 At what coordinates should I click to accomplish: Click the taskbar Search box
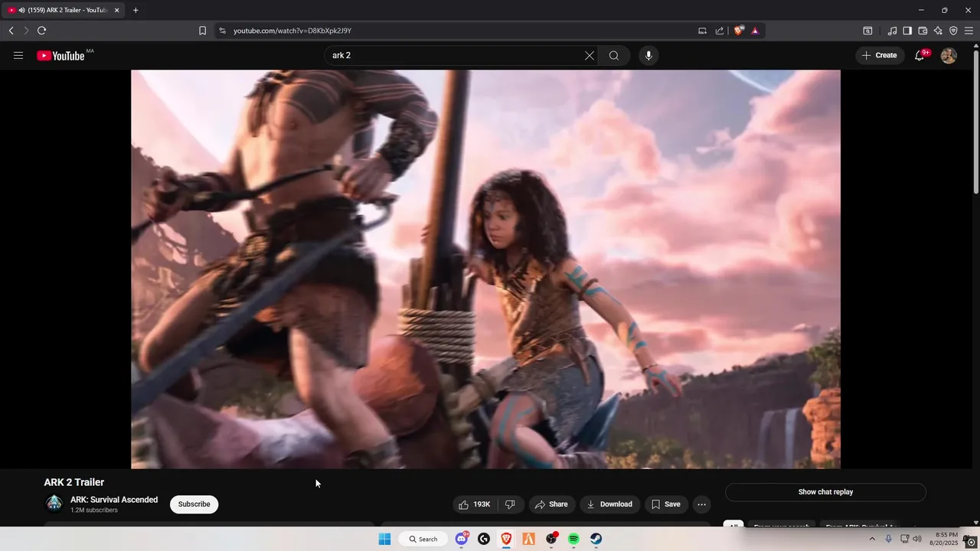423,539
